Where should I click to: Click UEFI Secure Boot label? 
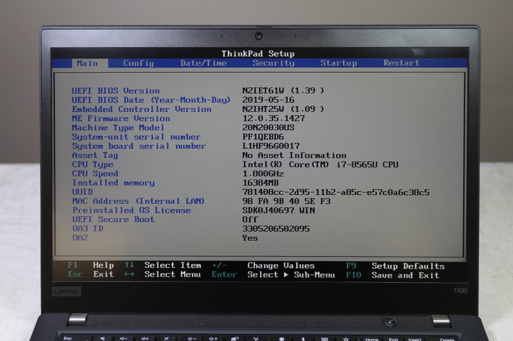(113, 219)
